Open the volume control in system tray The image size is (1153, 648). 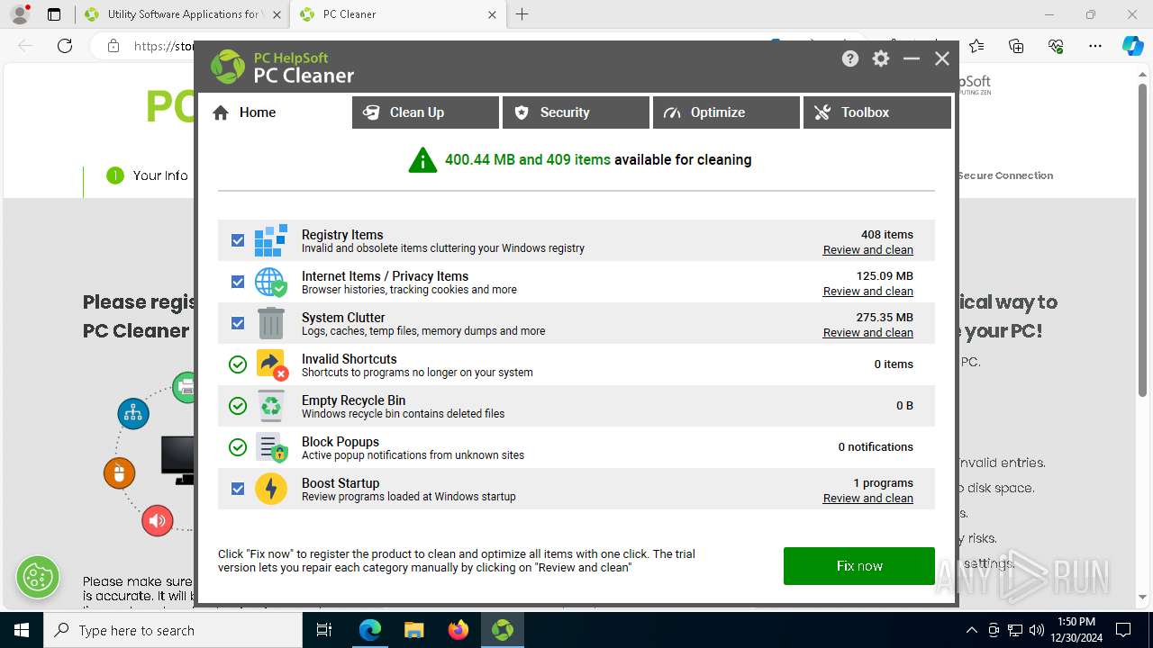(1037, 630)
